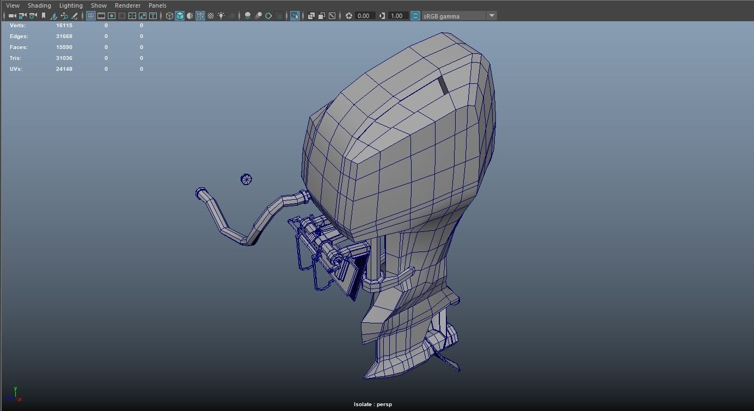Click the 2D Pan/Zoom icon
754x411 pixels.
[x=64, y=16]
